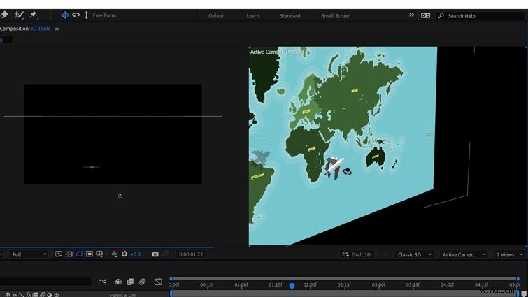Open the Composition Mini-Flowchart
The width and height of the screenshot is (528, 297).
click(x=102, y=282)
